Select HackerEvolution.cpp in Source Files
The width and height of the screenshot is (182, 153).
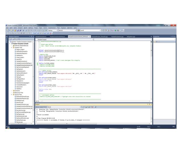[22, 104]
